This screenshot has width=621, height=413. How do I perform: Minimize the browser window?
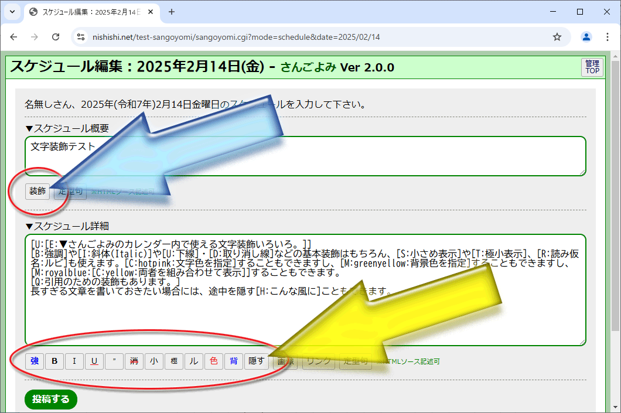[x=553, y=12]
